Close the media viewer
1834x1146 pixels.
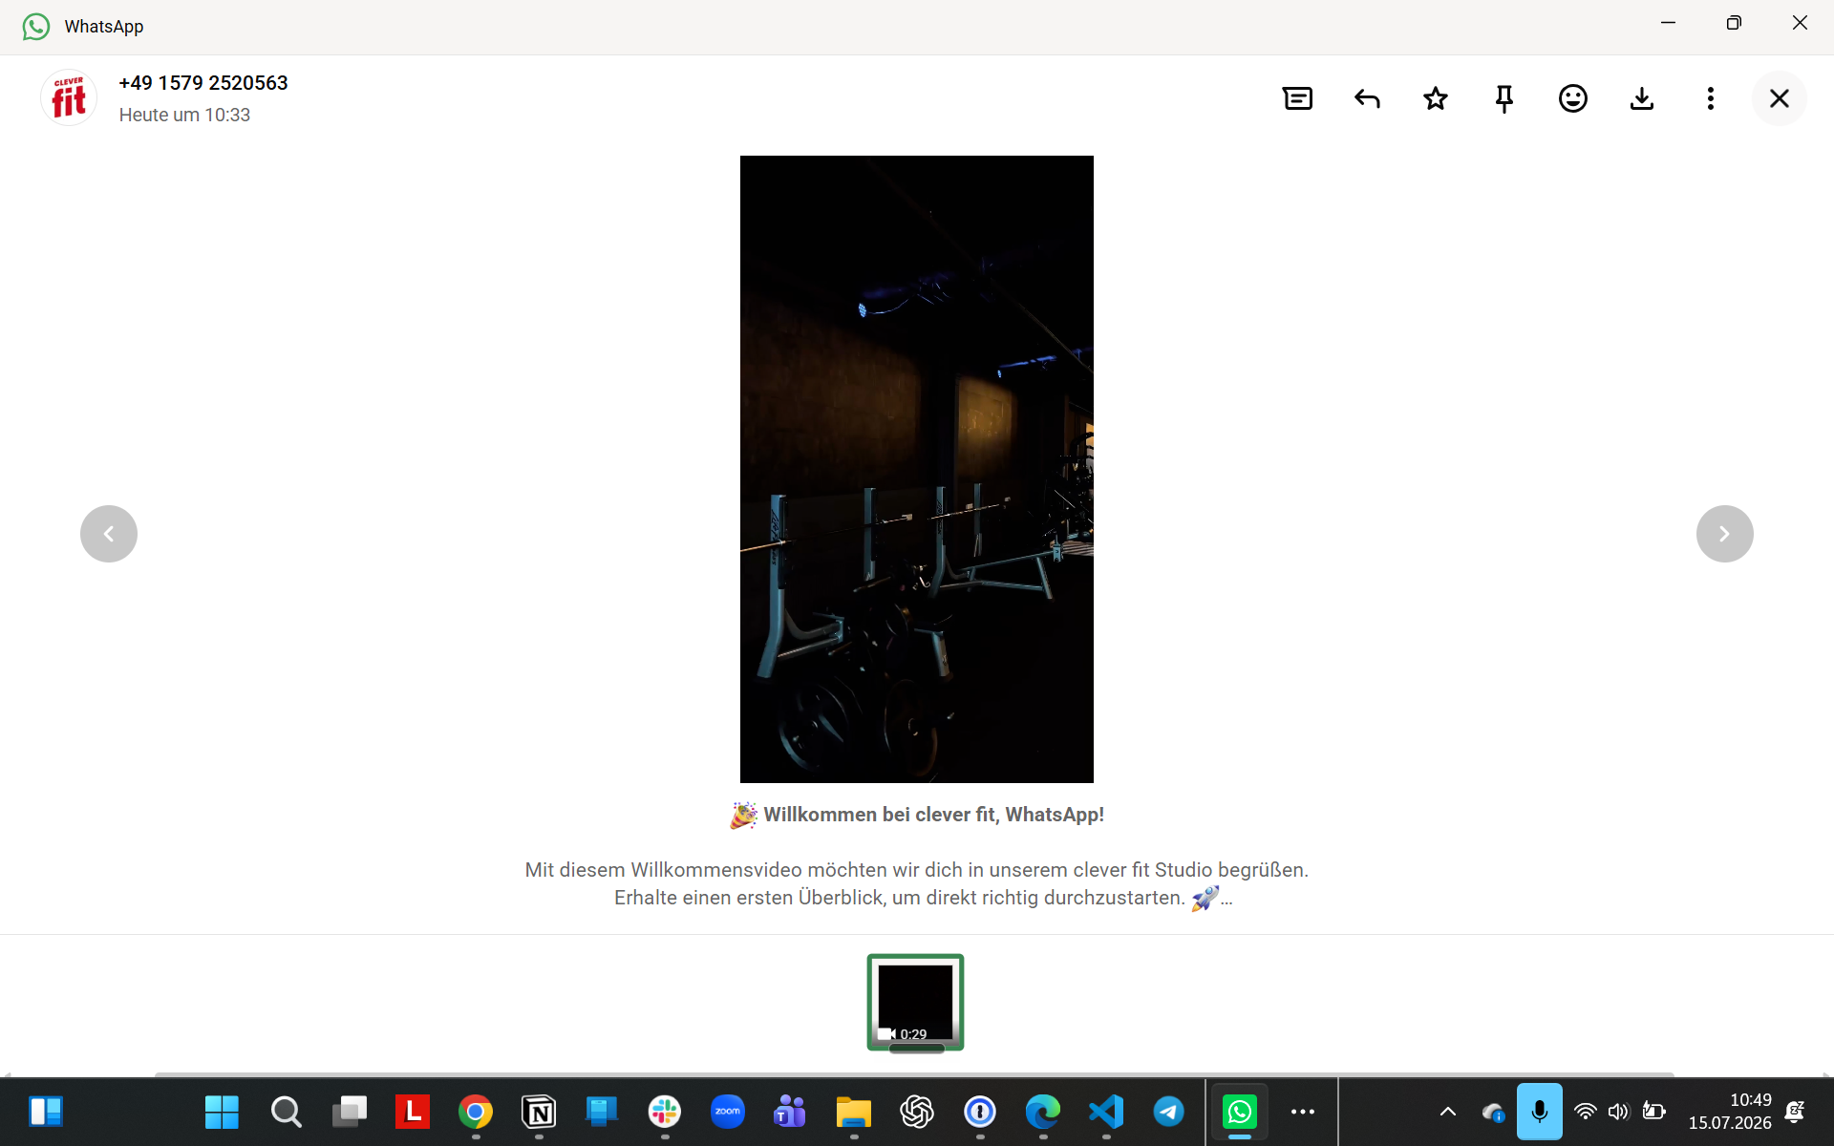coord(1780,98)
